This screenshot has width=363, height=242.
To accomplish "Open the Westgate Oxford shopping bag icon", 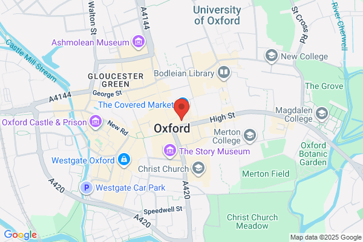I will [124, 160].
